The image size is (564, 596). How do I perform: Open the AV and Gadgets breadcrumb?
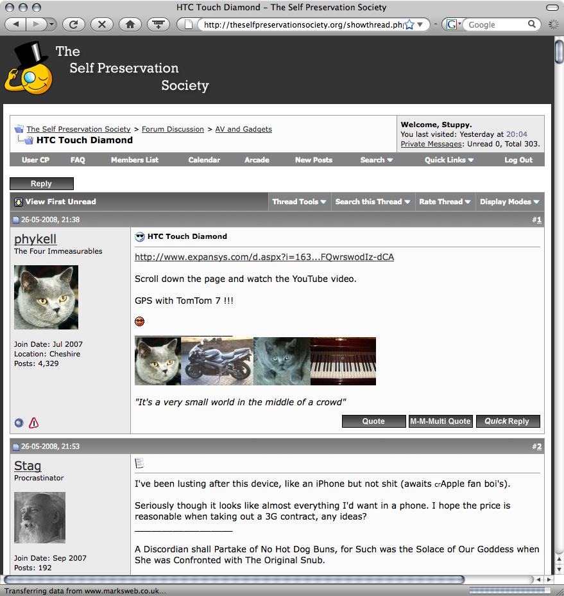click(x=243, y=129)
